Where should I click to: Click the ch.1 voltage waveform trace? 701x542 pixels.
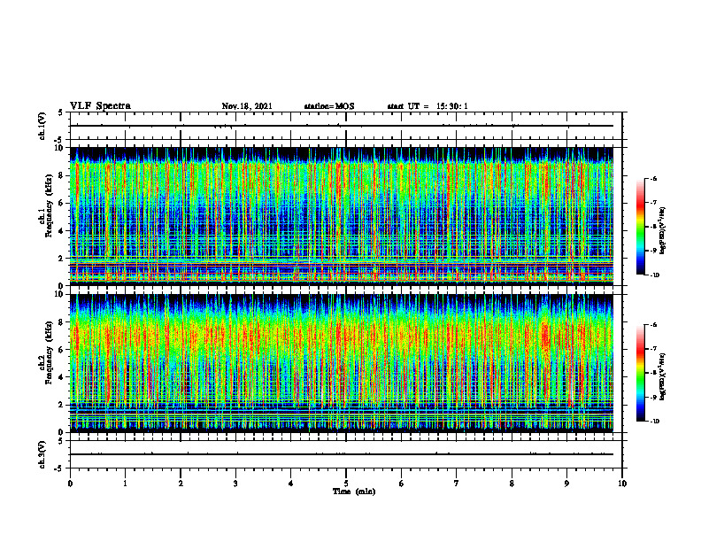342,126
